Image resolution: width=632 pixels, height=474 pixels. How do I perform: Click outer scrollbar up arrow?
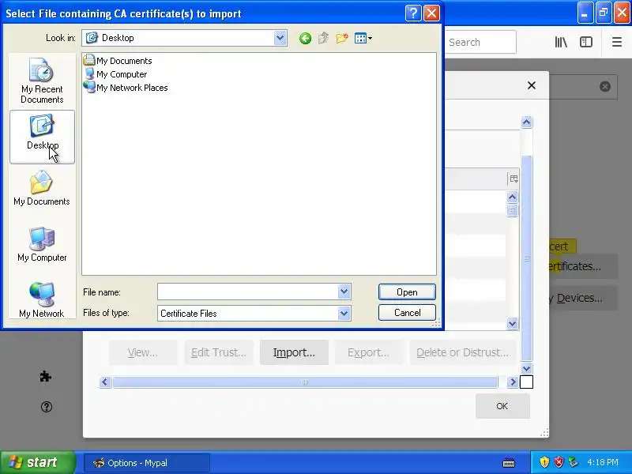coord(526,122)
